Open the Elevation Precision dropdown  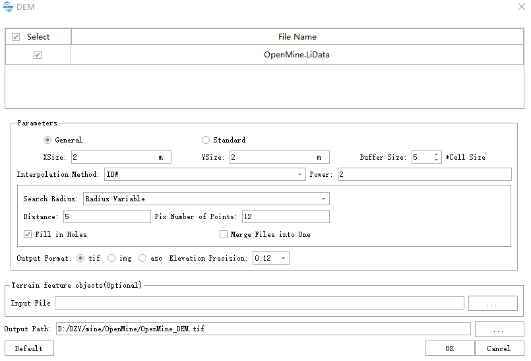(x=271, y=258)
